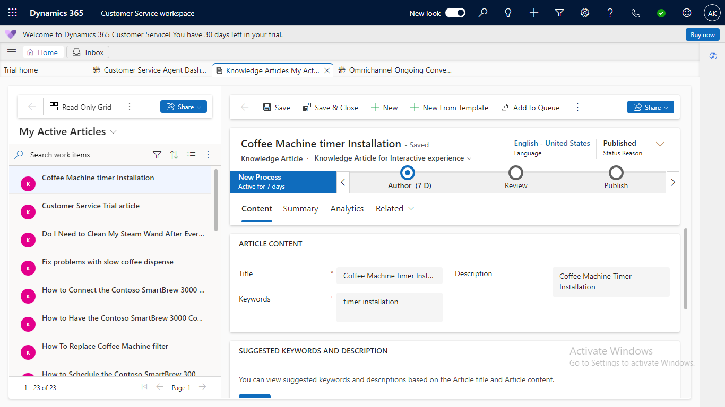Switch to the Summary tab

300,209
